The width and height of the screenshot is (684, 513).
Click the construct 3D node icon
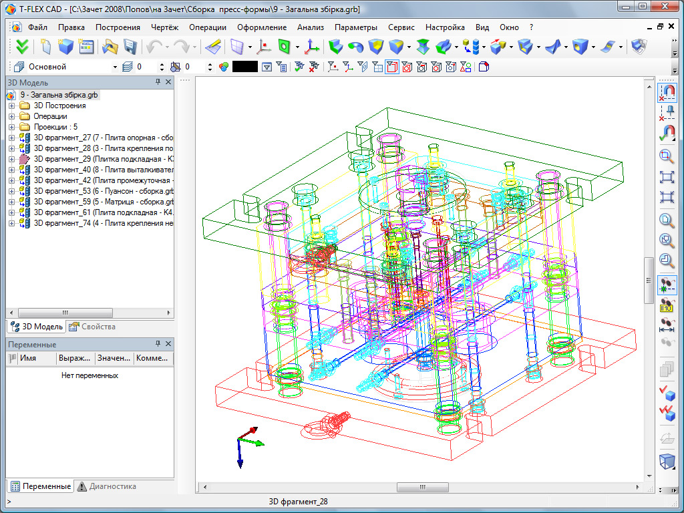click(x=263, y=47)
